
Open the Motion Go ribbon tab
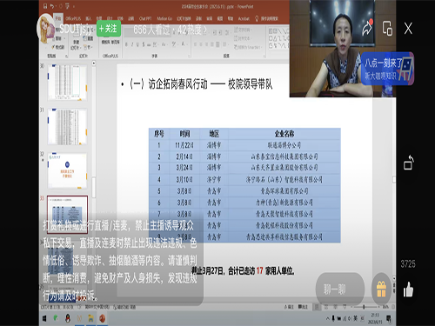tap(164, 18)
